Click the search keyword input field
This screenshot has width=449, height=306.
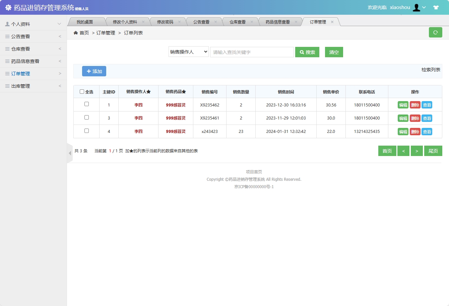[x=252, y=52]
